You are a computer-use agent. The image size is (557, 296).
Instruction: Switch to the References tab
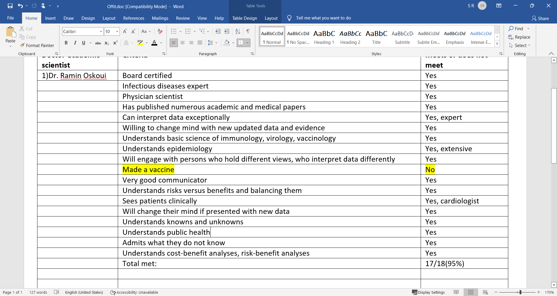click(x=133, y=18)
